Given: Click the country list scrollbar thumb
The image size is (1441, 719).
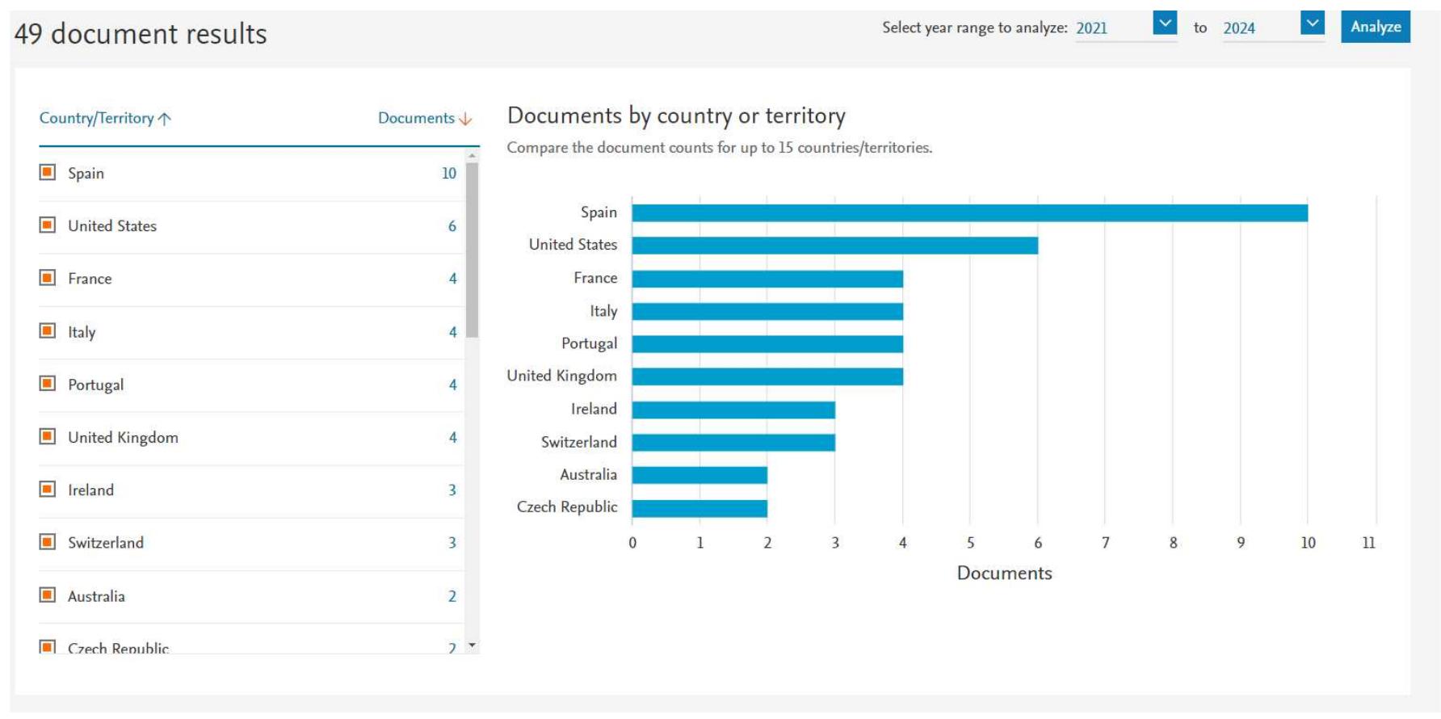Looking at the screenshot, I should click(473, 250).
